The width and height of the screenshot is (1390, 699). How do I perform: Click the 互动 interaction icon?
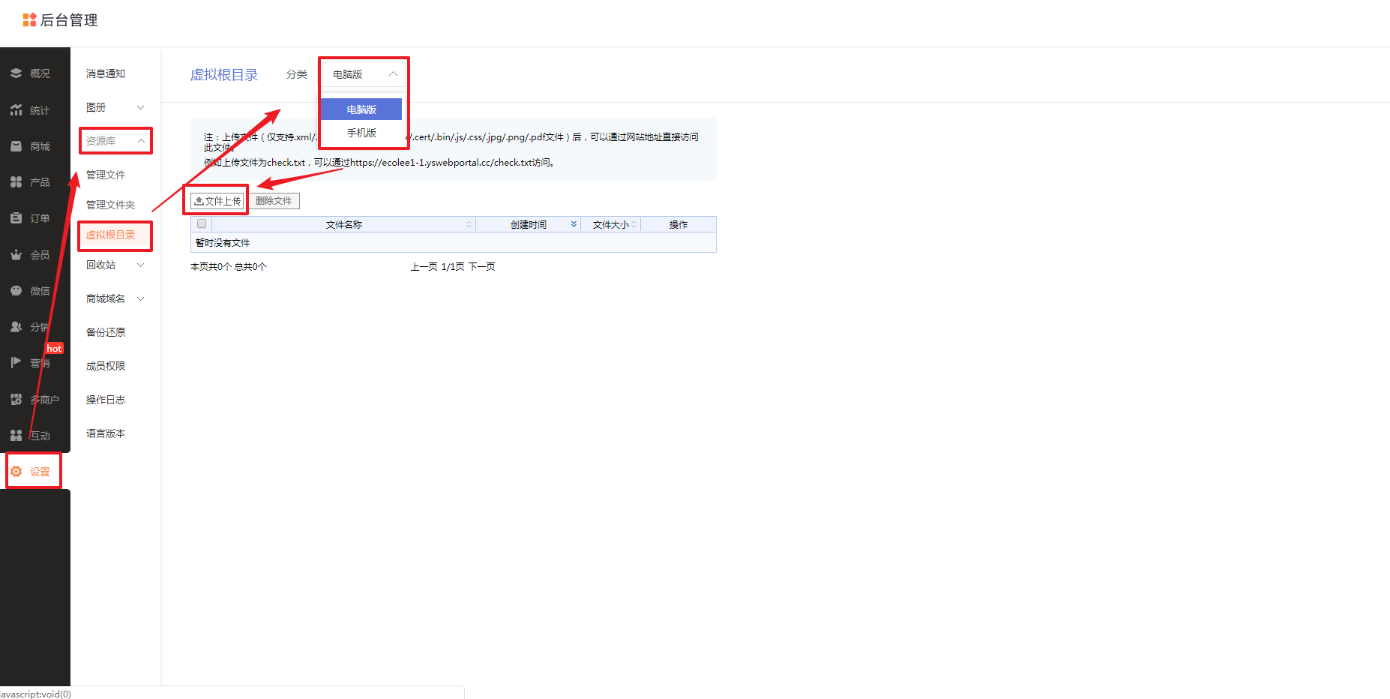[16, 436]
